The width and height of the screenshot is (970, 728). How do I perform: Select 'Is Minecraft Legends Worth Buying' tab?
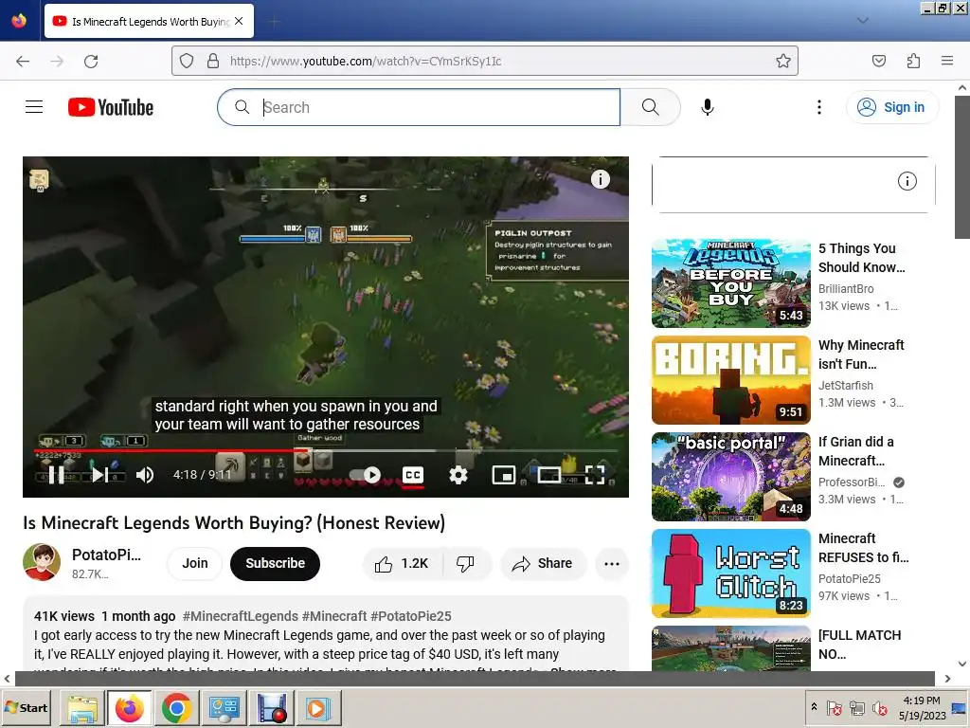click(x=149, y=21)
